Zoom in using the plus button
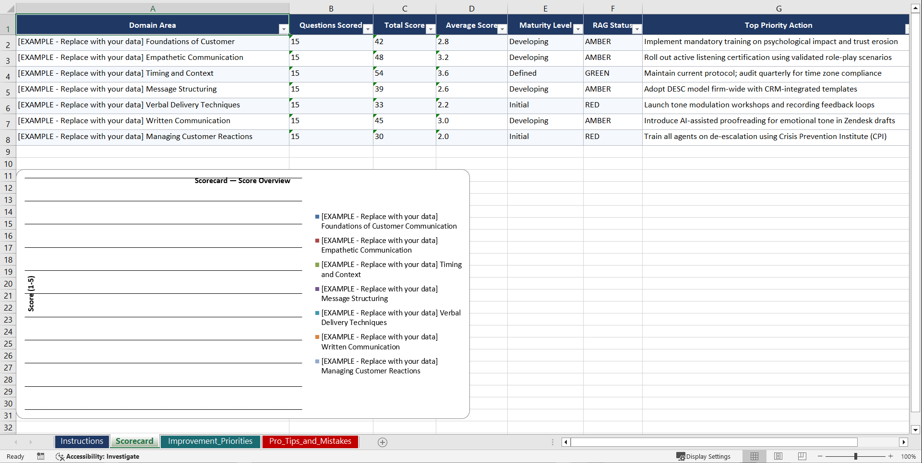The image size is (922, 463). pos(891,456)
